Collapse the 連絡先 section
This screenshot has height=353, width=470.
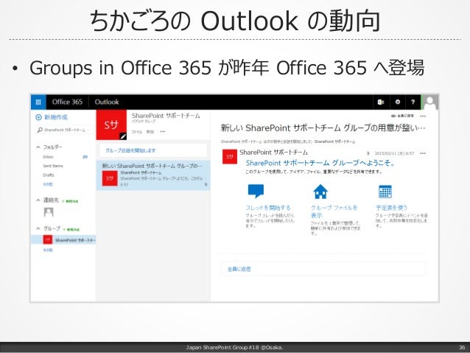pos(38,200)
